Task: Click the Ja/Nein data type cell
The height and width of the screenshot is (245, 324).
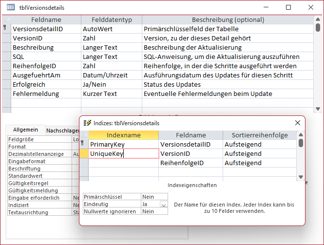Action: pyautogui.click(x=112, y=84)
